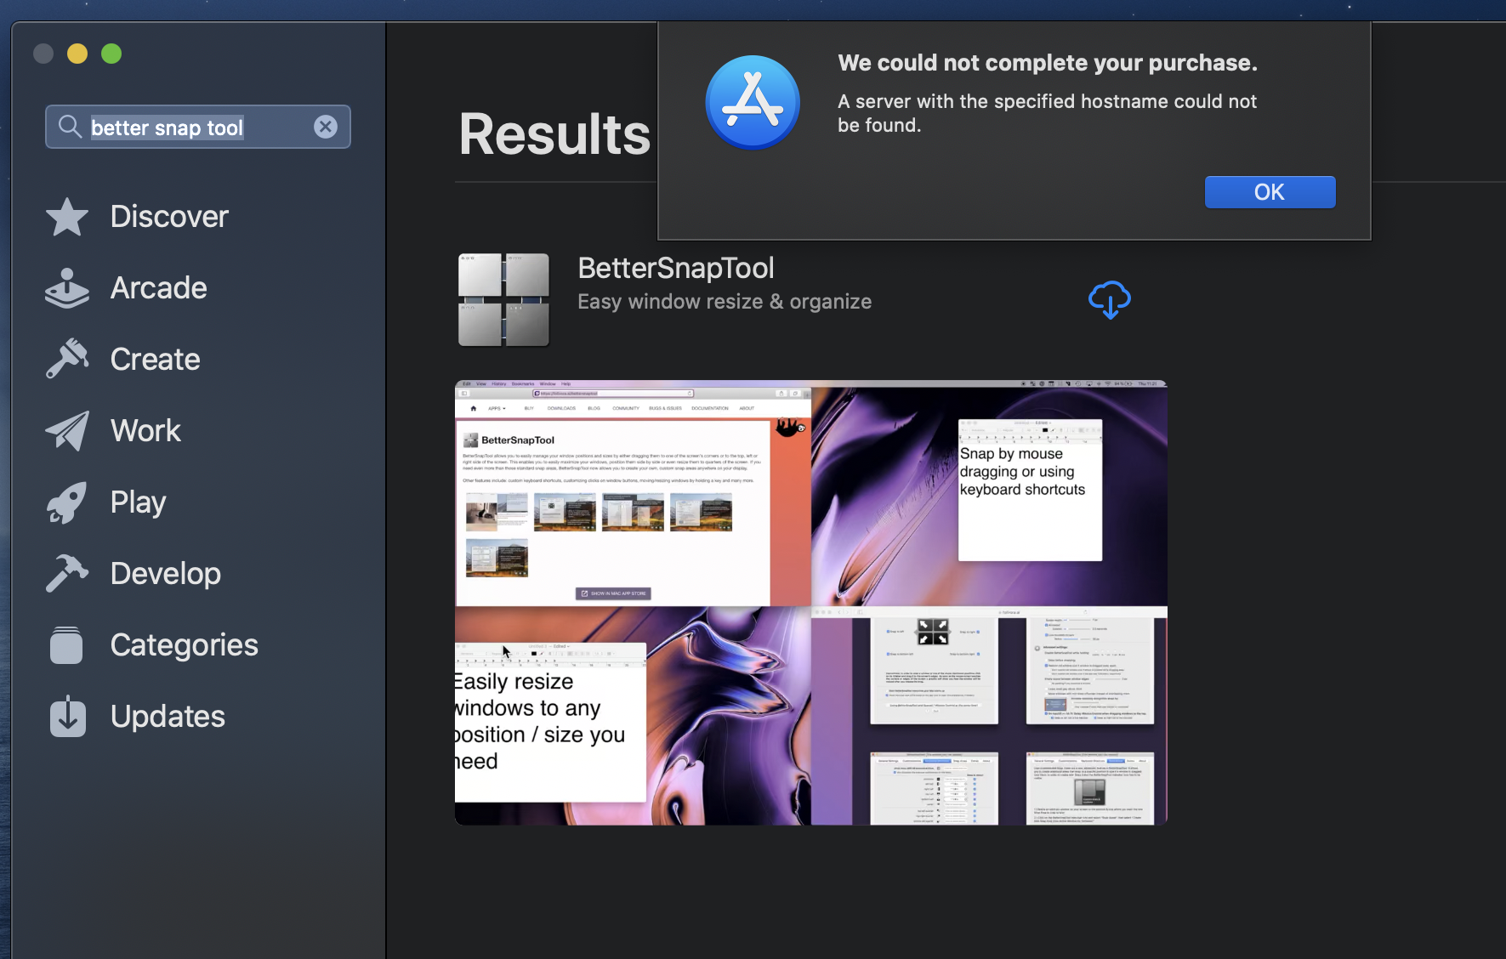Image resolution: width=1506 pixels, height=959 pixels.
Task: Open the BetterSnapTool screenshot preview
Action: point(811,603)
